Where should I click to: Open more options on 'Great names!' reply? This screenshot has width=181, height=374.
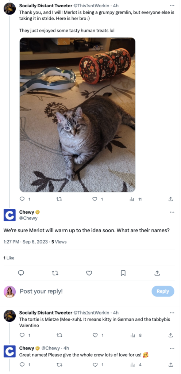172,348
